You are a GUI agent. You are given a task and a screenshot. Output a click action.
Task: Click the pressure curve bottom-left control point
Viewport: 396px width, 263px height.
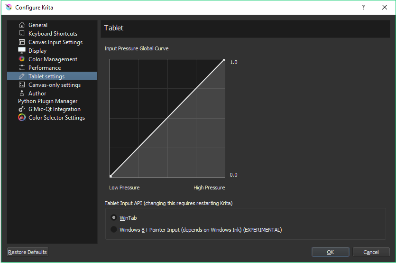pos(111,176)
